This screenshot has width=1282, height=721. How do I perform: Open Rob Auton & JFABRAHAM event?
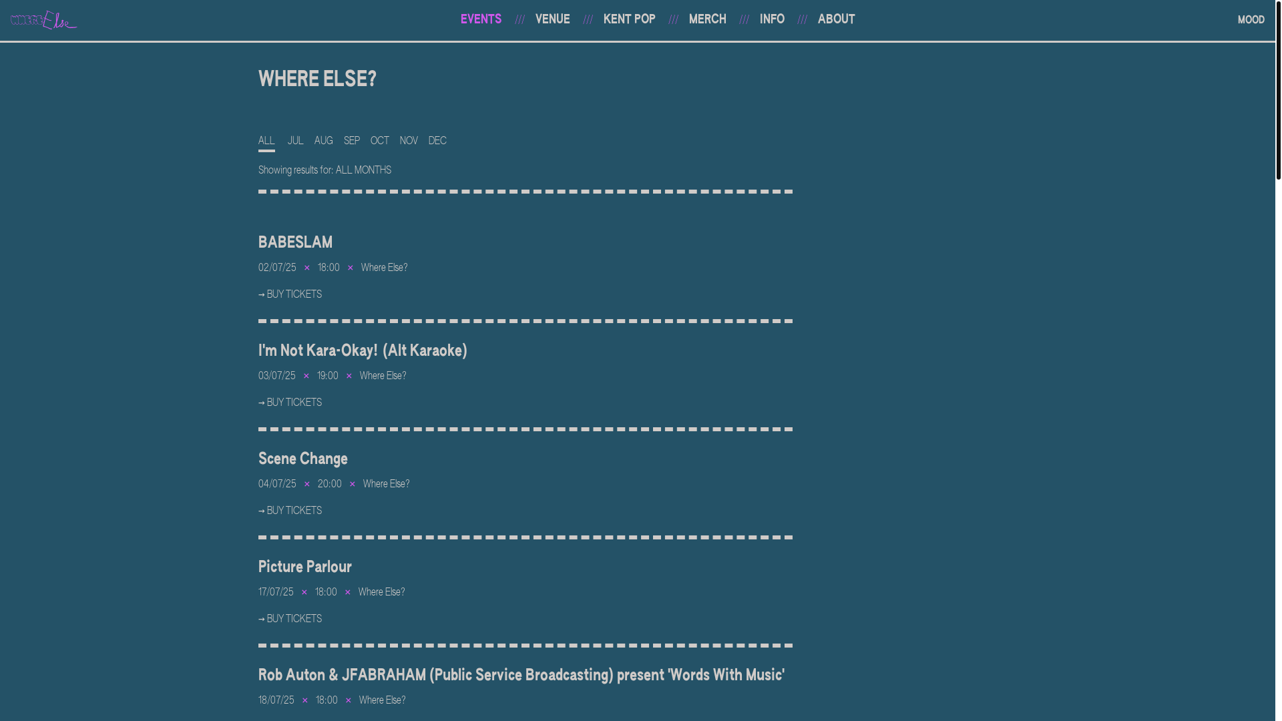coord(521,675)
